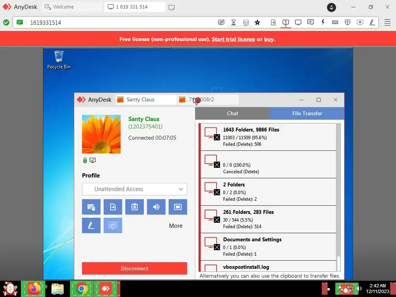Open Firefox from the remote taskbar

[34, 288]
